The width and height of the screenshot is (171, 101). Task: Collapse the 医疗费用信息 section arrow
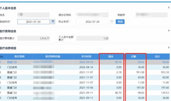(169, 31)
